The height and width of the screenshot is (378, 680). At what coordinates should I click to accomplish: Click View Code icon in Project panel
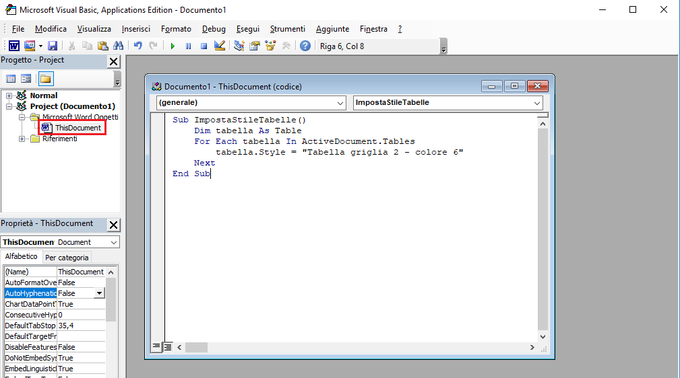pos(11,79)
